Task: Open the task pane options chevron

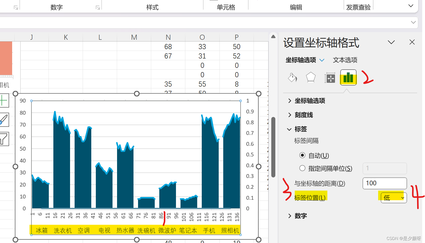Action: tap(391, 42)
